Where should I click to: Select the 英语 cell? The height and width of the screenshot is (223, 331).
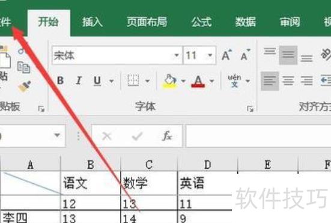point(205,183)
